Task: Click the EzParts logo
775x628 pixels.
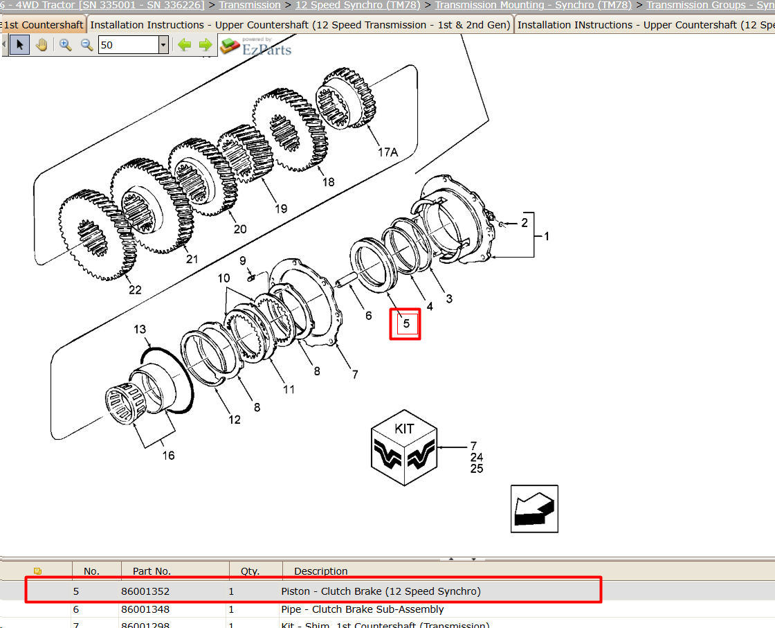Action: [x=256, y=46]
